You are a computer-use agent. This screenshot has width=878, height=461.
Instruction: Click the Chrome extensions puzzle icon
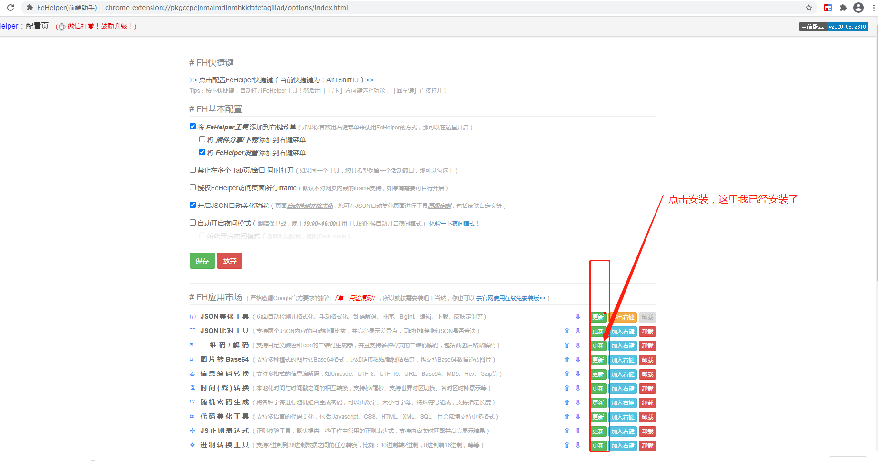click(843, 8)
